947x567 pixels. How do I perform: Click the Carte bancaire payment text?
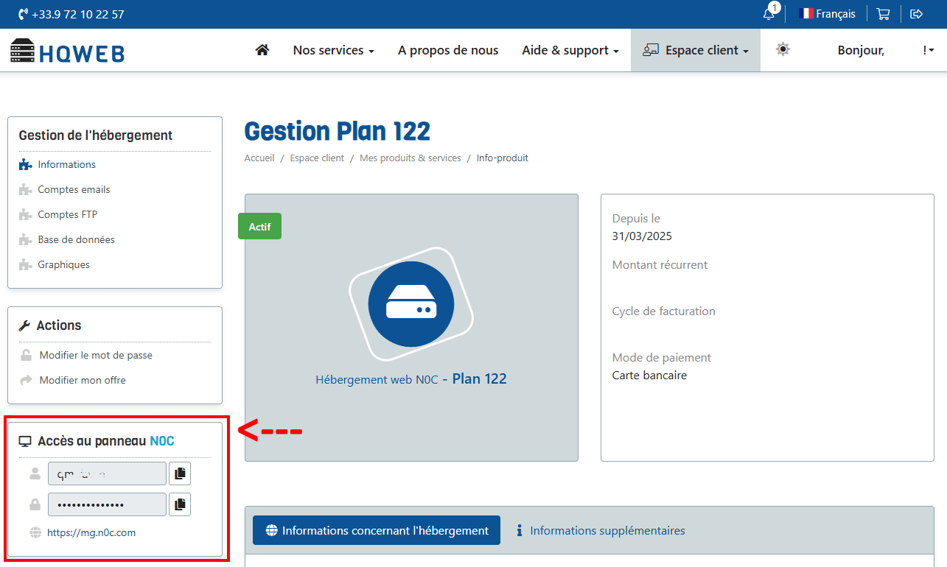tap(649, 376)
